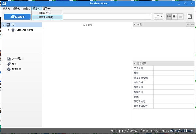Open the 說明(H) menu

[47, 8]
